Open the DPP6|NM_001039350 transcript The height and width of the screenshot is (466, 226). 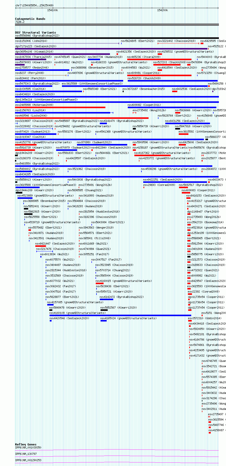click(28, 447)
